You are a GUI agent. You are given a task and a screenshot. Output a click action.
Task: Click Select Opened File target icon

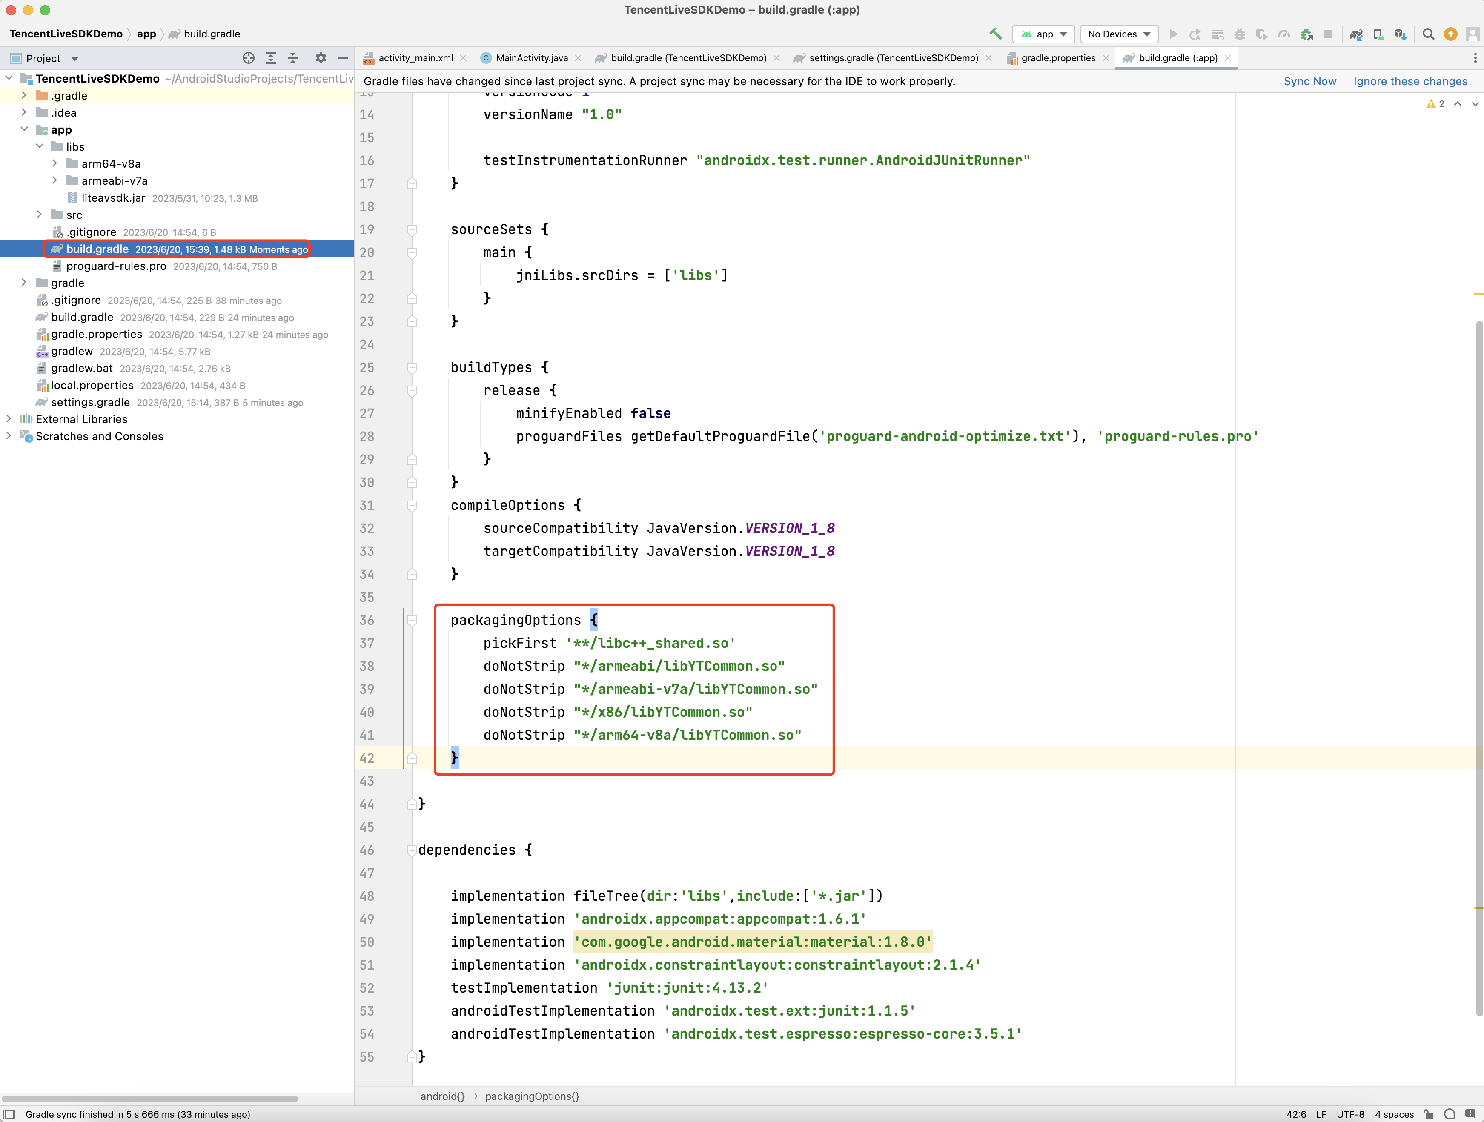pyautogui.click(x=248, y=58)
